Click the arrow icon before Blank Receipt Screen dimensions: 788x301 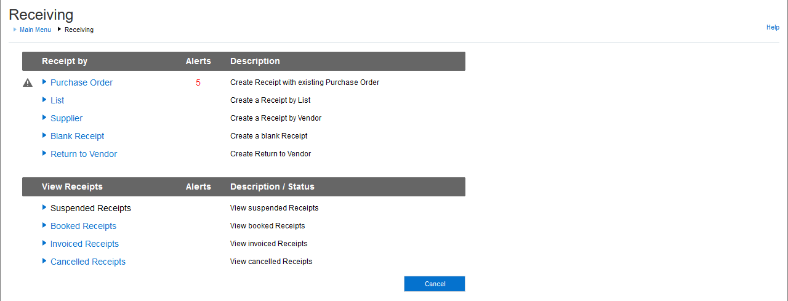[x=44, y=135]
